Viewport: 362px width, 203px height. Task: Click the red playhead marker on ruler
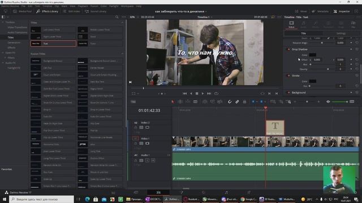265,108
